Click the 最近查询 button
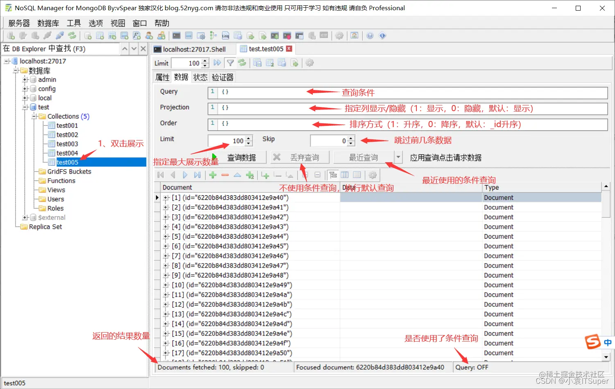This screenshot has width=615, height=389. 364,157
